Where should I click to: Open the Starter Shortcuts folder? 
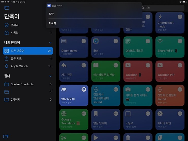(28, 84)
